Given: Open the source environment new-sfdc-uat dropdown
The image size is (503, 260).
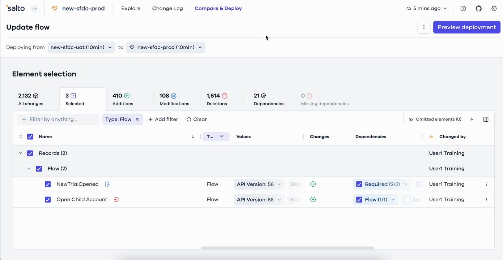Looking at the screenshot, I should point(82,47).
